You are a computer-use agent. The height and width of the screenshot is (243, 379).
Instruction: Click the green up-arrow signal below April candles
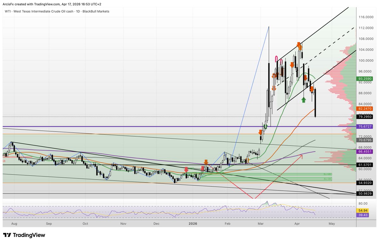[303, 100]
